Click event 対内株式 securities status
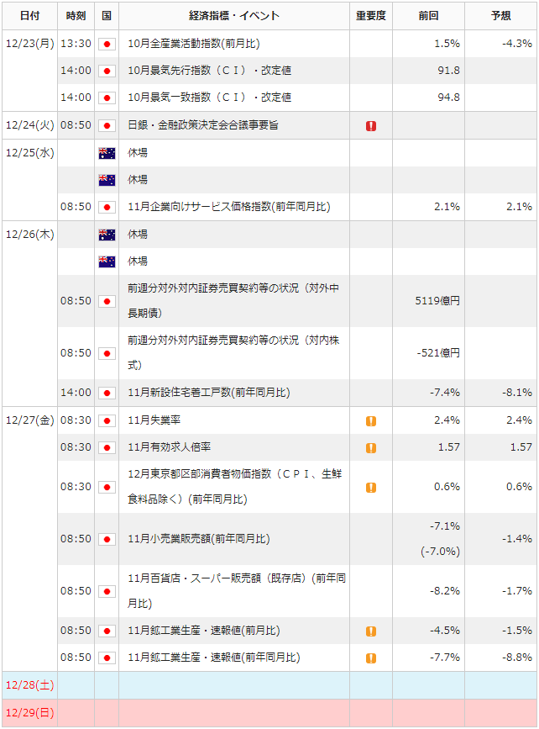539x729 pixels. [x=233, y=353]
